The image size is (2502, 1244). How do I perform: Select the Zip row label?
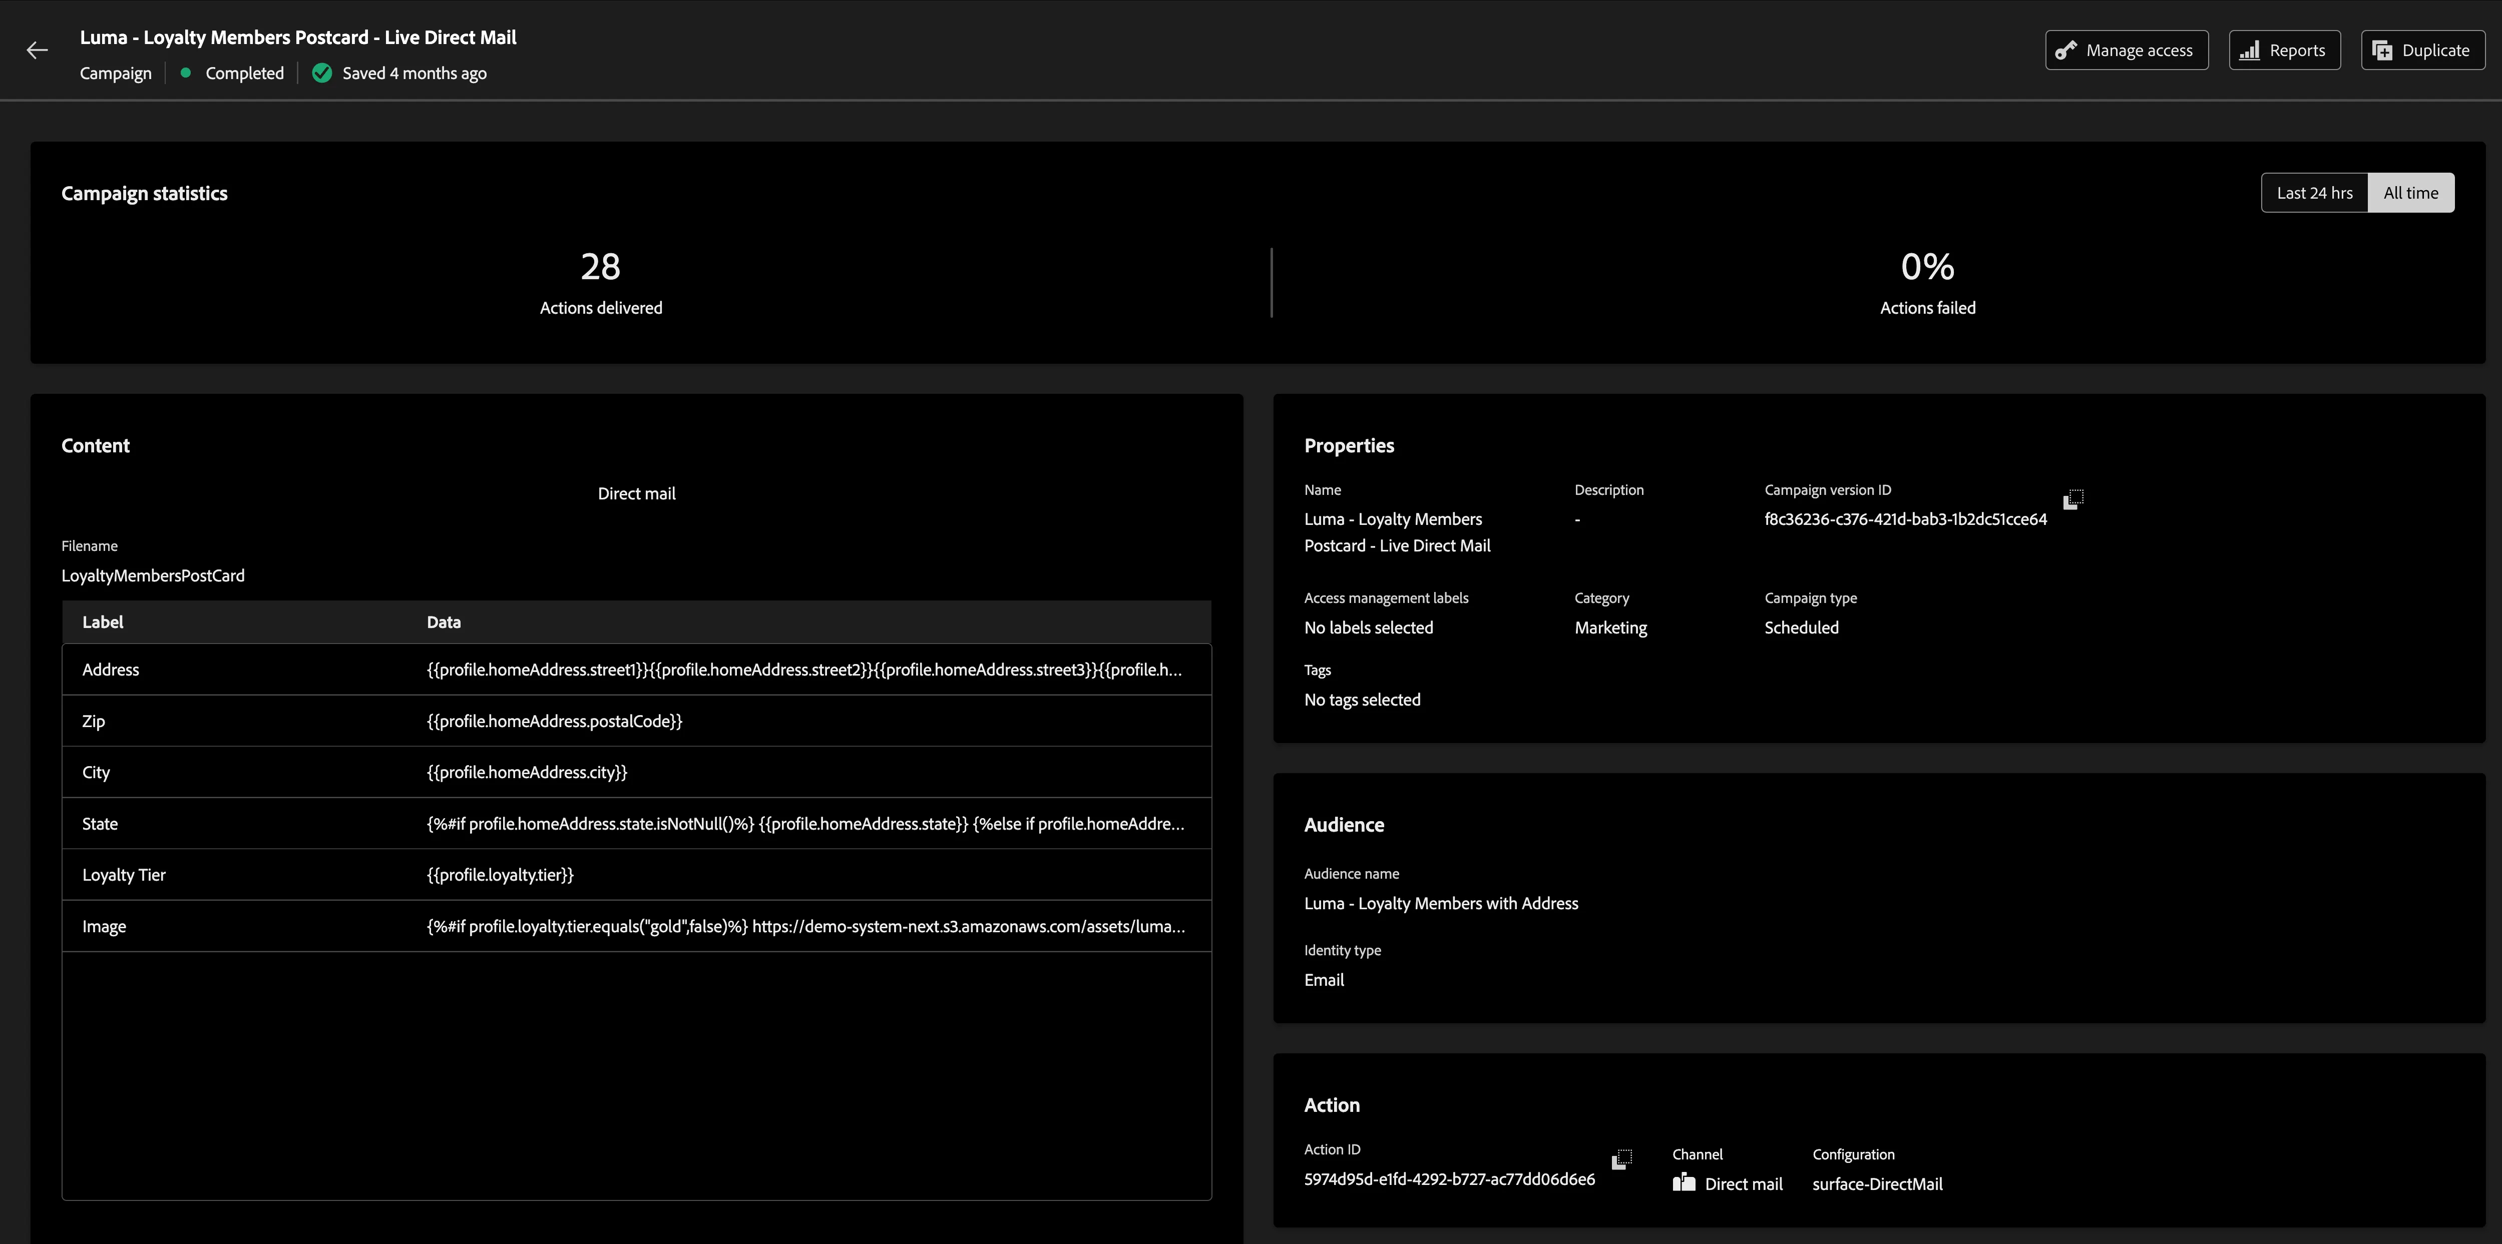point(93,721)
